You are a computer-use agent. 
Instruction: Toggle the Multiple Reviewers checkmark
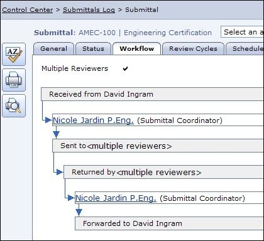coord(125,68)
